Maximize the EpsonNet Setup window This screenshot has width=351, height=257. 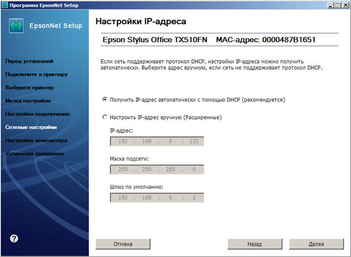pyautogui.click(x=338, y=5)
